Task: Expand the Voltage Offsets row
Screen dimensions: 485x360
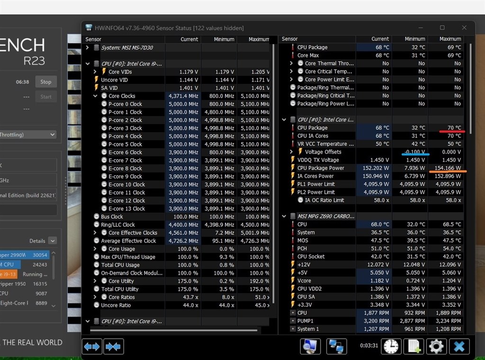Action: click(x=291, y=152)
